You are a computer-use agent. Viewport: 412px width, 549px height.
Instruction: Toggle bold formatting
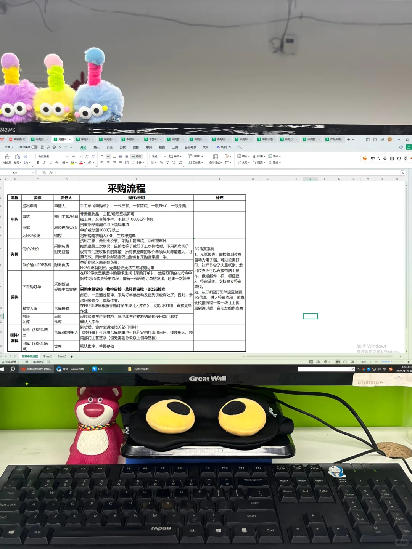point(38,162)
